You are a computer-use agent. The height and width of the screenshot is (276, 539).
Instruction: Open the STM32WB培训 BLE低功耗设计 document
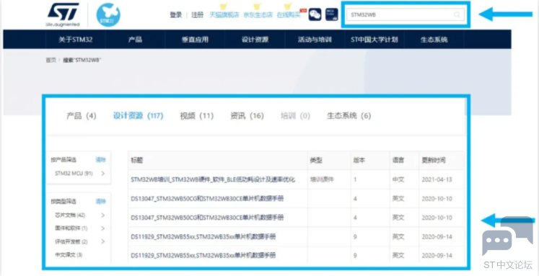point(213,179)
